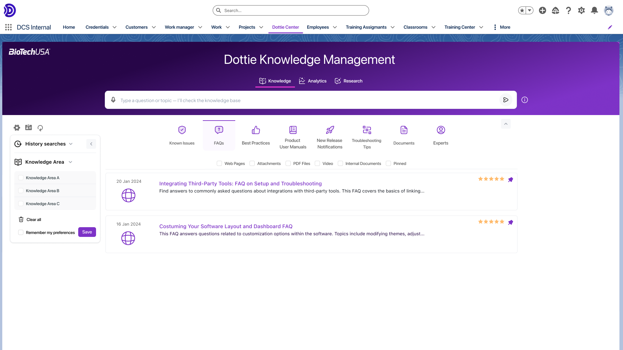Open the Costuming Your Software Layout FAQ
This screenshot has width=623, height=350.
226,226
